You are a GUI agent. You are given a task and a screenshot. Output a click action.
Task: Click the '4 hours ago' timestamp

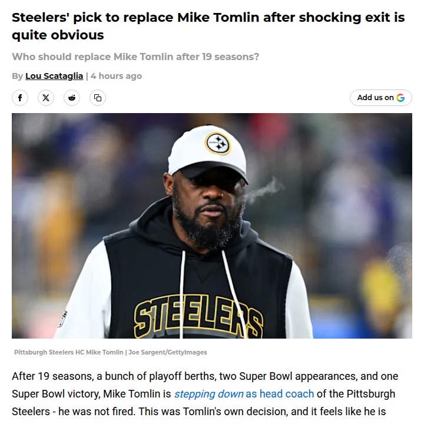(116, 76)
